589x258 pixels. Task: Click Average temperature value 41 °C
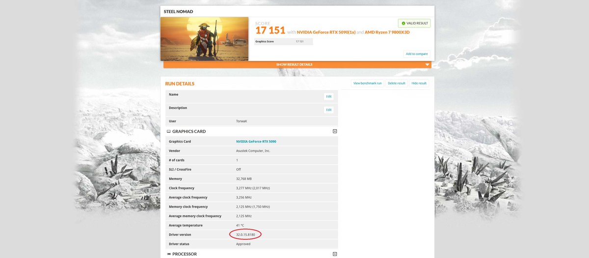[x=241, y=226]
